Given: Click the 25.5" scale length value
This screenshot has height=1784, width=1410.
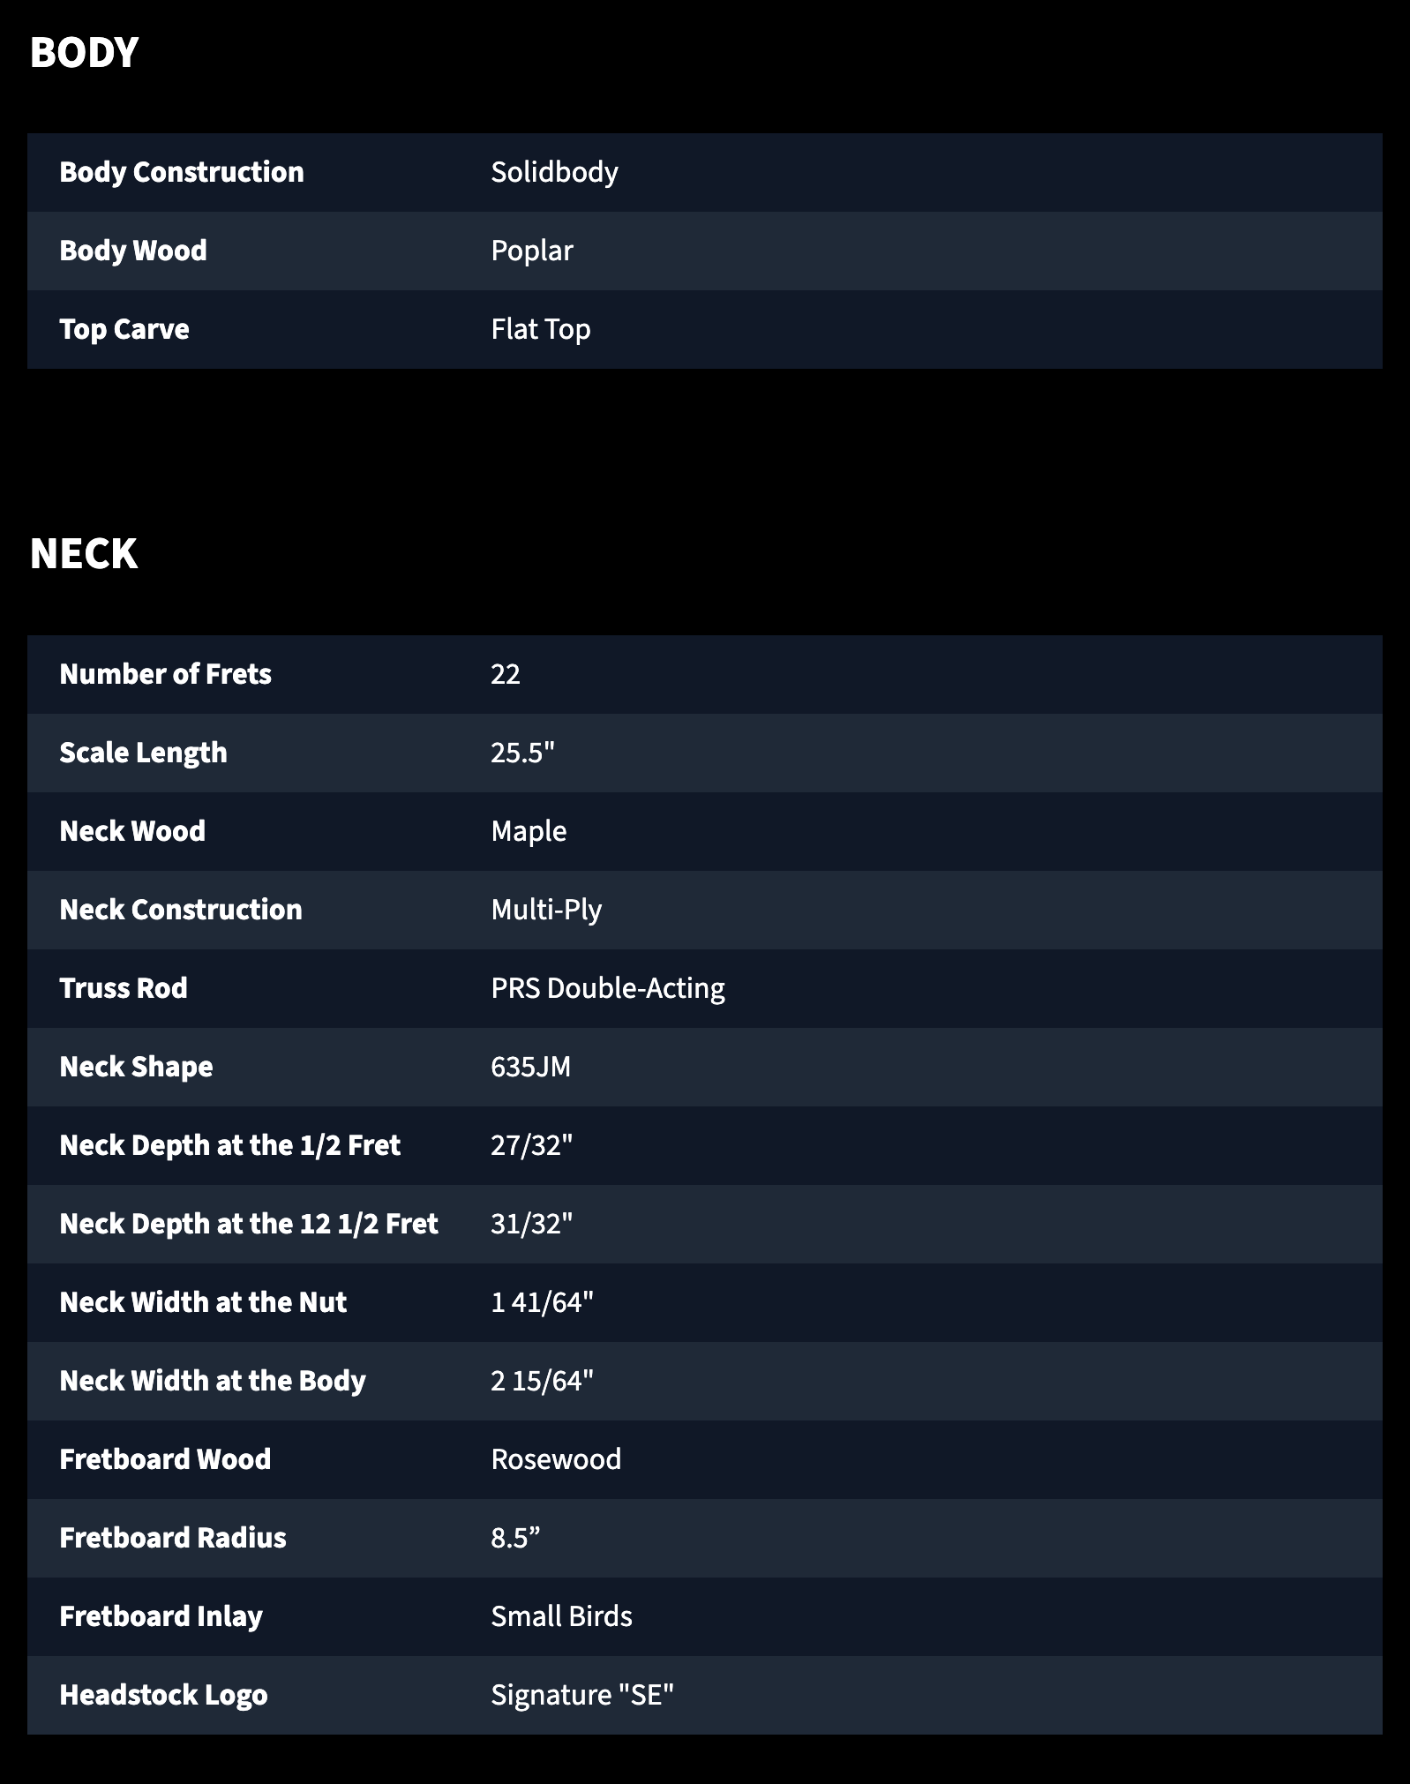Looking at the screenshot, I should tap(522, 753).
